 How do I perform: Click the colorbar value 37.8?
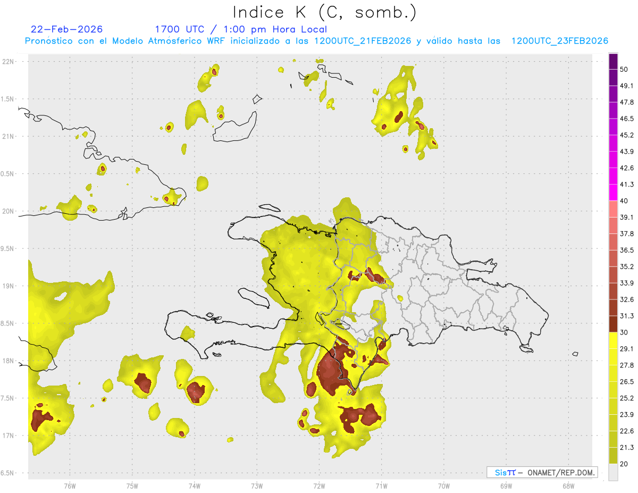point(627,233)
